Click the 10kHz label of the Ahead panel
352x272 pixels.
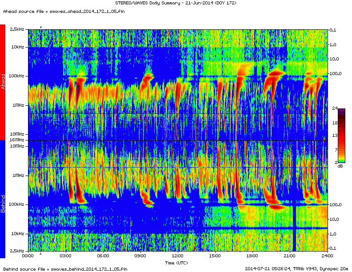18,47
